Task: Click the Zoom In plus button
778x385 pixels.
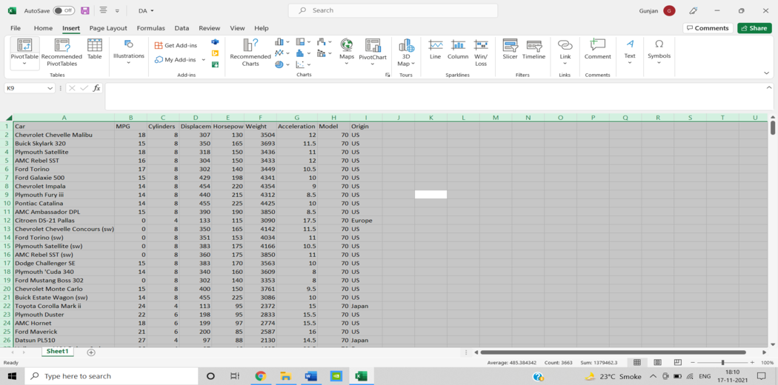Action: (752, 363)
